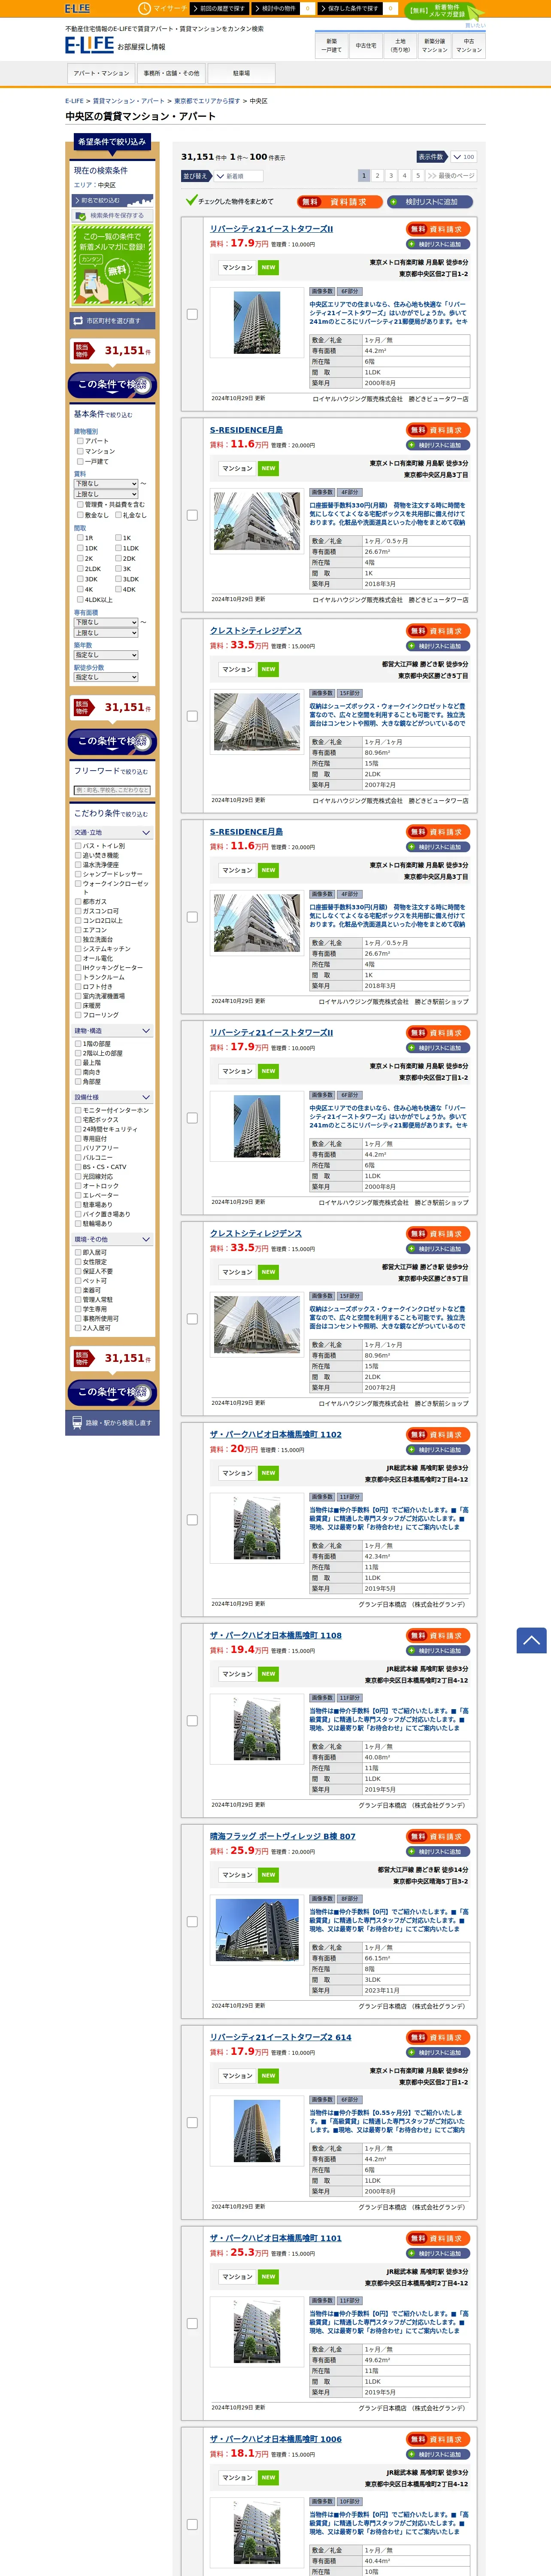Screen dimensions: 551x2576
Task: Open 検討中の物件 in the top bar
Action: [x=276, y=8]
